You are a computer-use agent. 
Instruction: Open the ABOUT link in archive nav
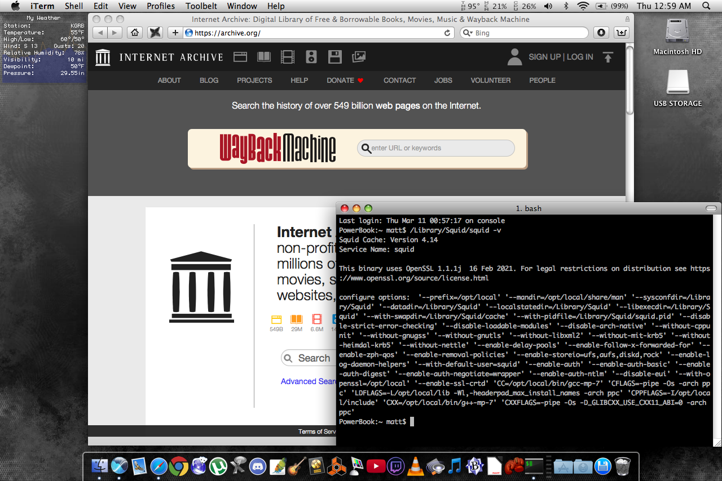click(x=169, y=81)
